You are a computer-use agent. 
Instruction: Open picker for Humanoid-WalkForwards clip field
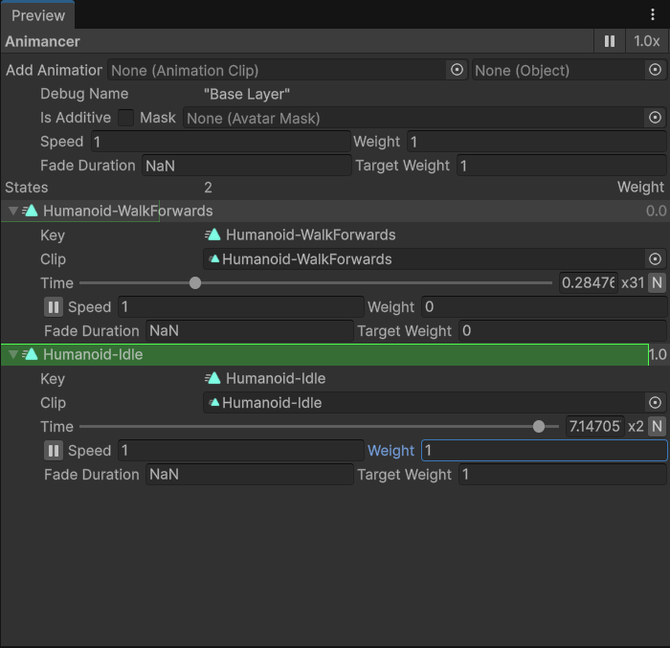656,259
